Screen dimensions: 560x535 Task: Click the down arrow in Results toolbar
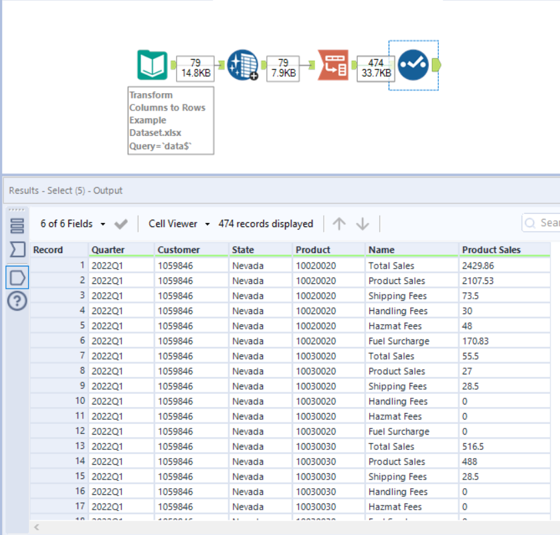pyautogui.click(x=363, y=224)
